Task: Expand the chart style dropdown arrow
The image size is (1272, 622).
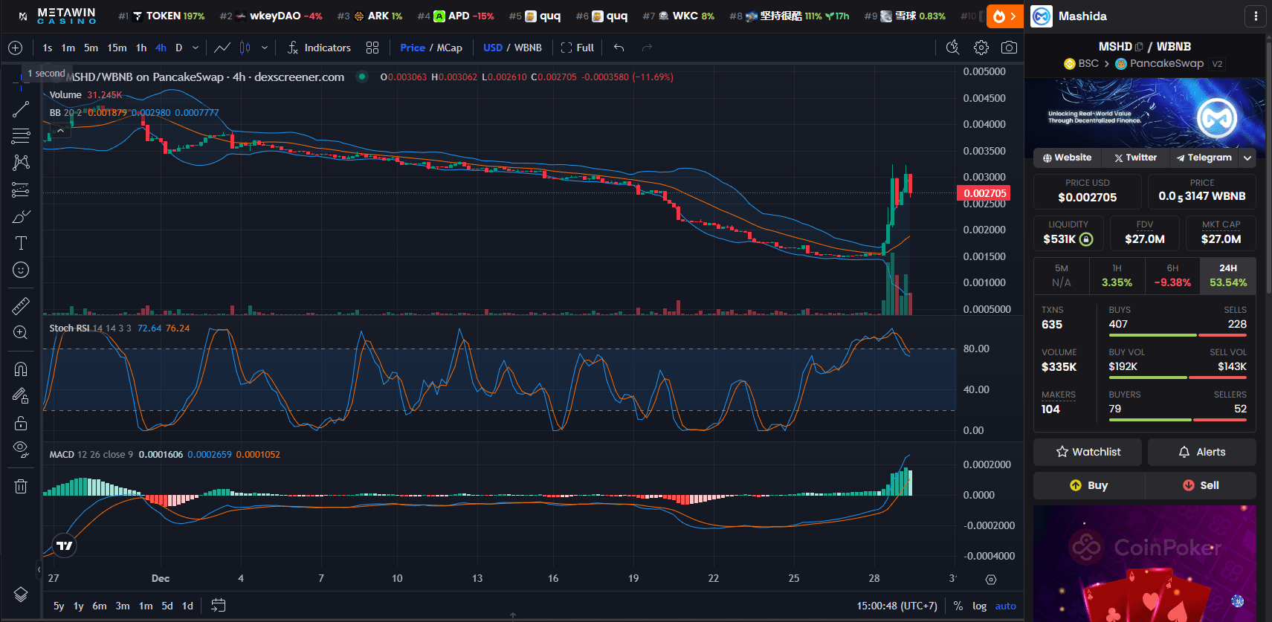Action: [x=265, y=48]
